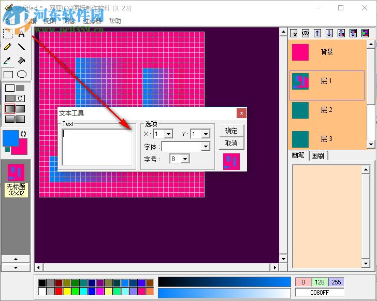
Task: Select the rectangular marquee selection tool
Action: pyautogui.click(x=8, y=34)
